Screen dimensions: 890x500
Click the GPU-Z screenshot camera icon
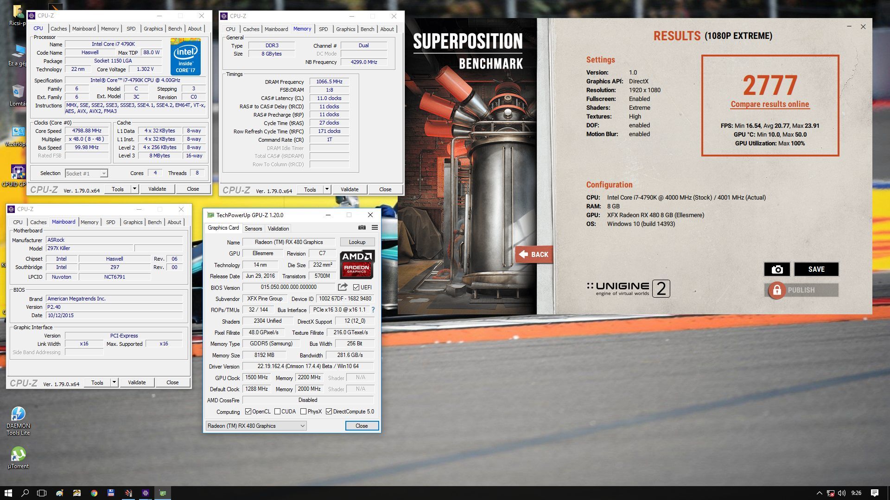pos(362,228)
